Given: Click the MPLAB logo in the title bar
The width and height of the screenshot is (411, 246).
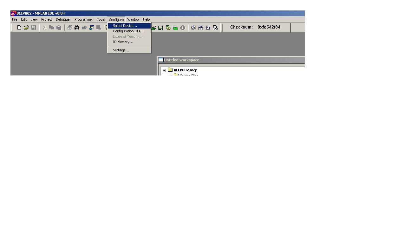Looking at the screenshot, I should pyautogui.click(x=13, y=13).
